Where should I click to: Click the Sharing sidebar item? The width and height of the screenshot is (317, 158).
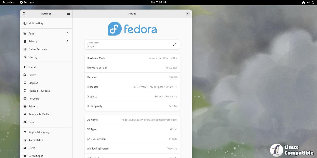point(33,57)
